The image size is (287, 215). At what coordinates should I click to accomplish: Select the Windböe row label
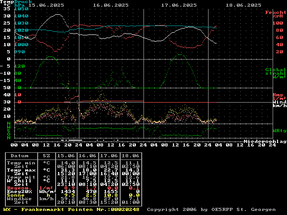coord(19,199)
